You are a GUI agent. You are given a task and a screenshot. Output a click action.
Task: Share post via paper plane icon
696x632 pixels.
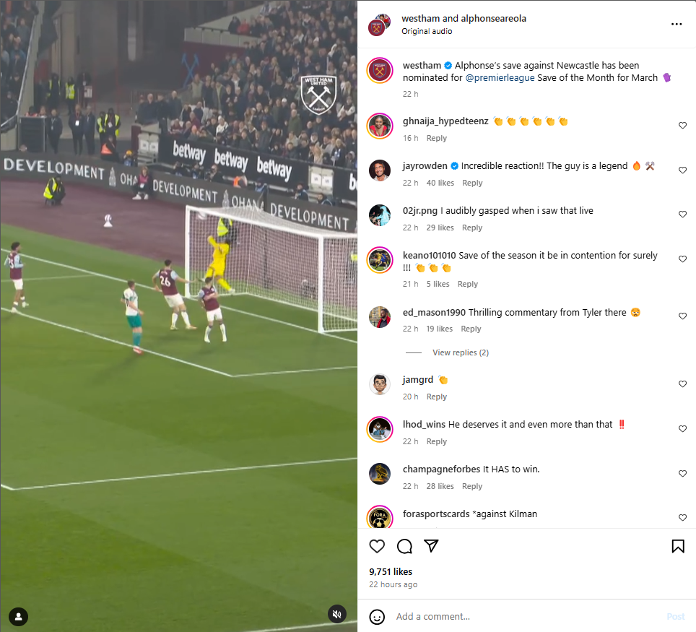tap(431, 546)
